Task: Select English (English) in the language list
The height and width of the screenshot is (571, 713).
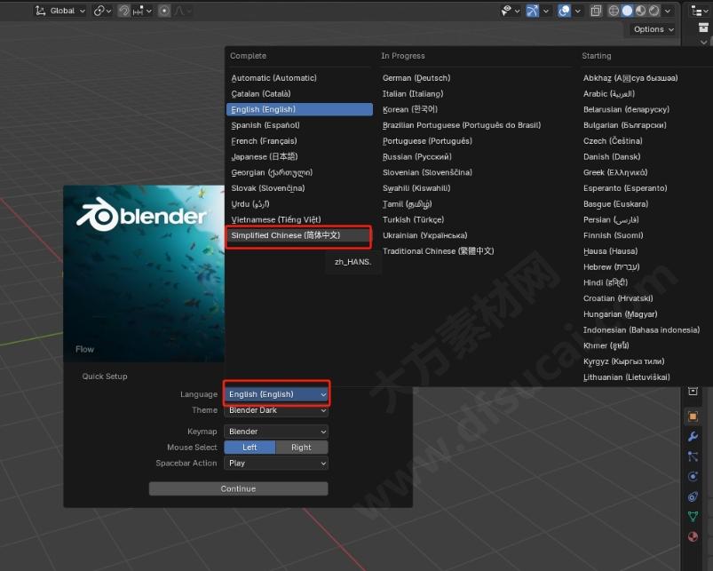Action: click(x=299, y=109)
